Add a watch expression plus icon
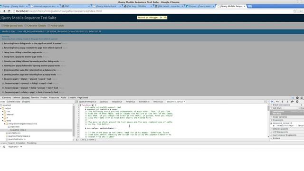The width and height of the screenshot is (304, 171). 302,105
